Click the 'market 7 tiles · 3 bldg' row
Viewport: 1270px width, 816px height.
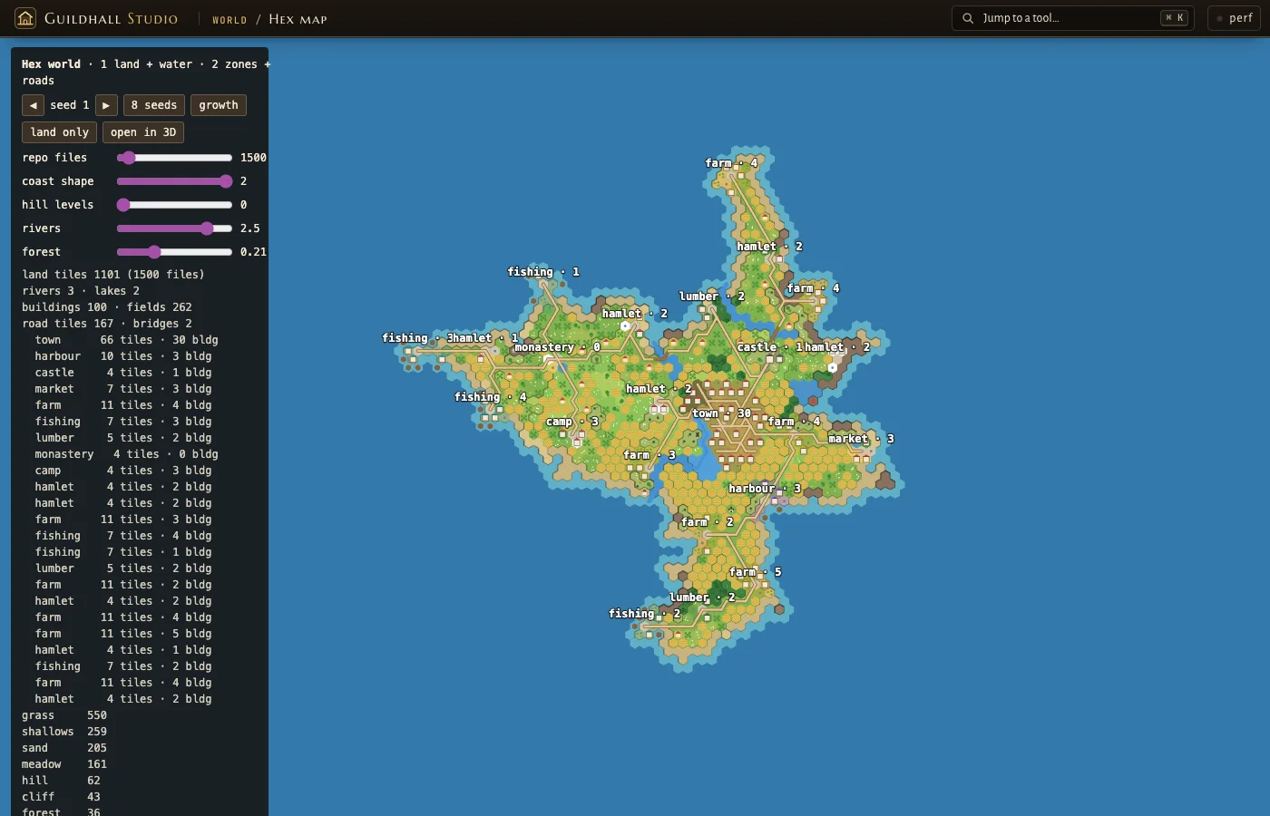tap(122, 389)
